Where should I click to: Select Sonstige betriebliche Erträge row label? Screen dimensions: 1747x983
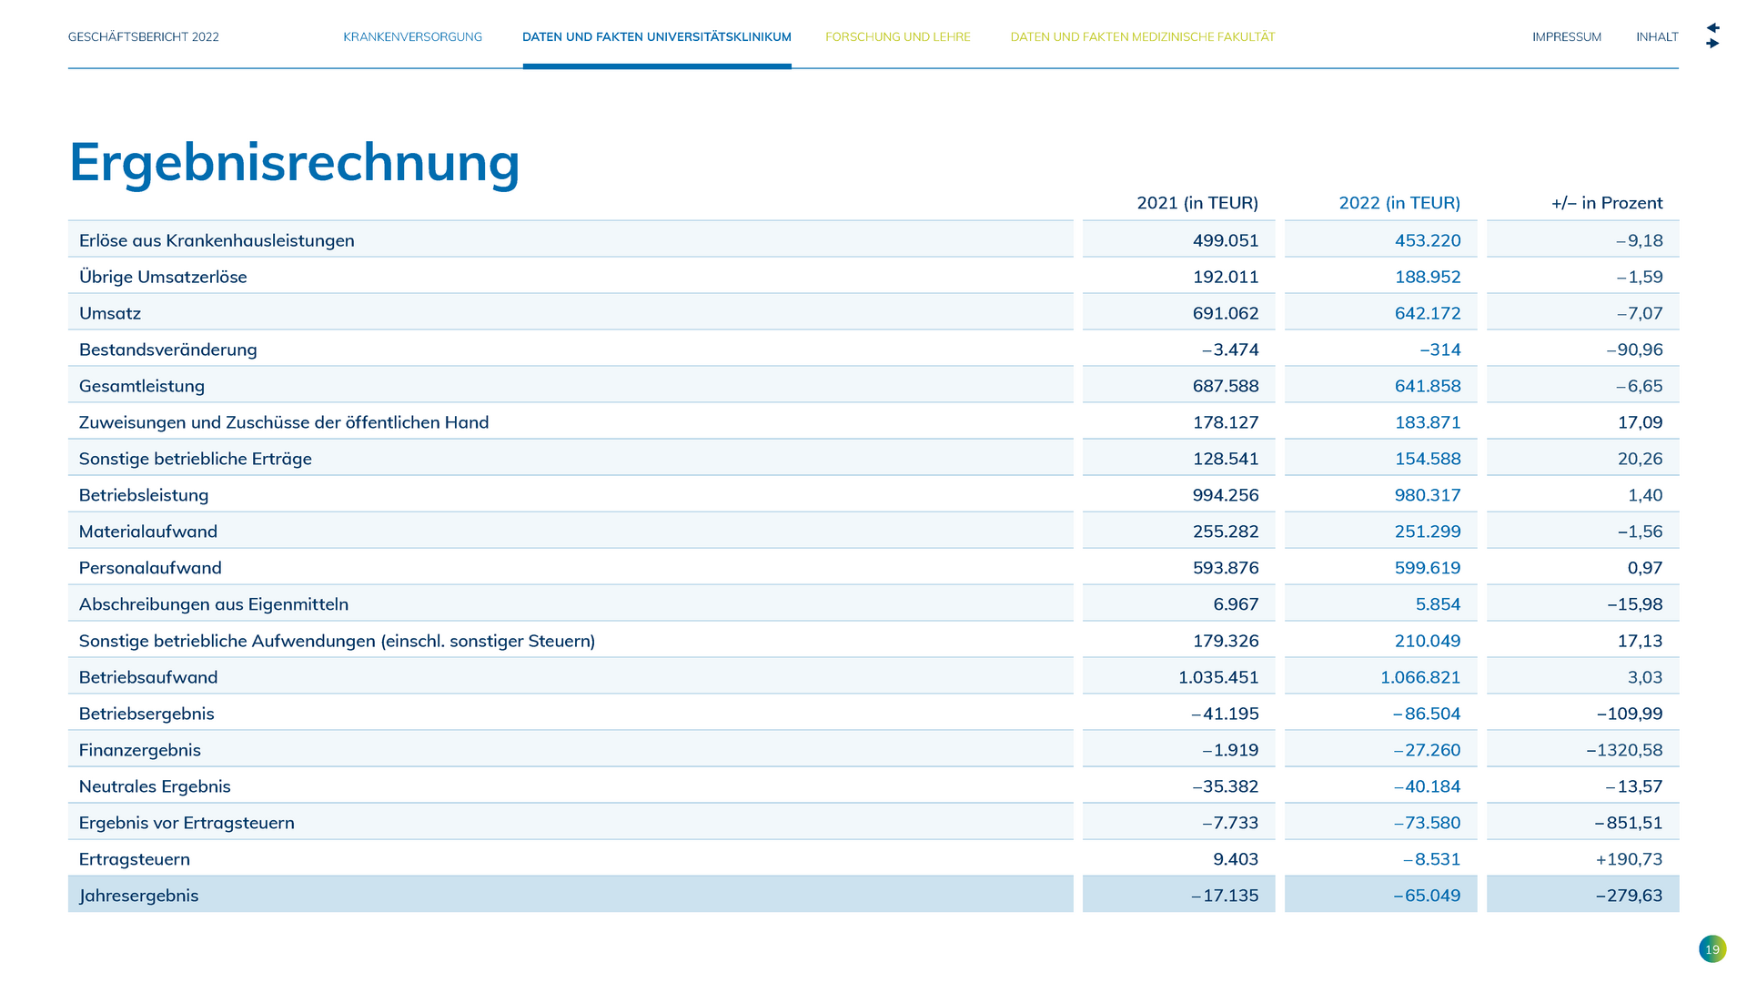point(196,459)
